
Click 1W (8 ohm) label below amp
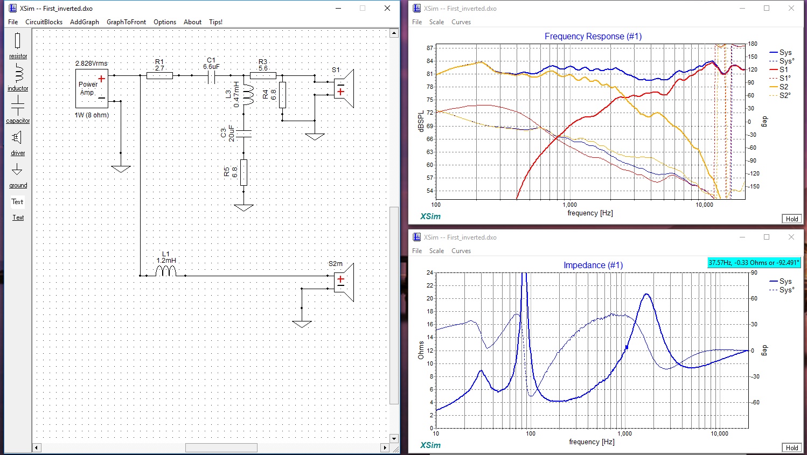[92, 115]
